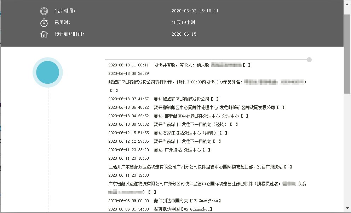Click the 2020-06-02 15:10:11 outbound time value
The width and height of the screenshot is (351, 213).
[195, 11]
